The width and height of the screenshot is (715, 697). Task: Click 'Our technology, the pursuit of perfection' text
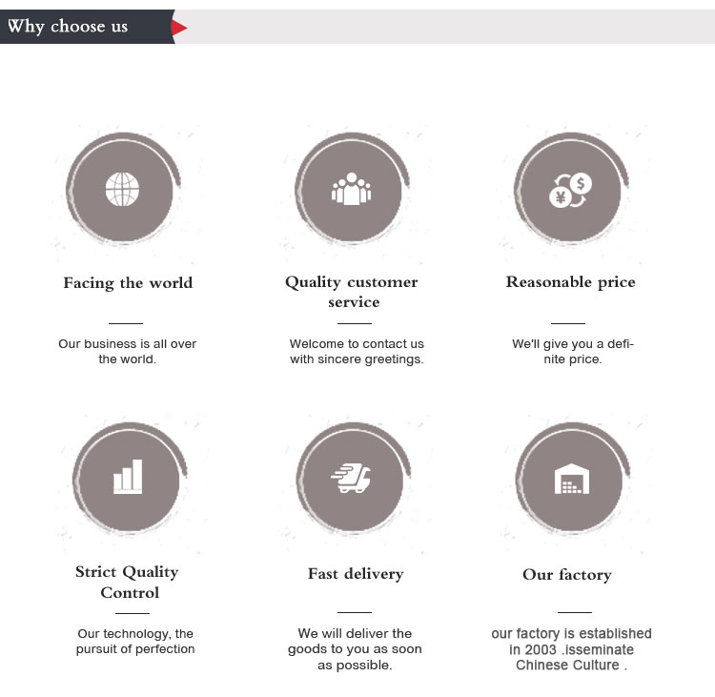[x=135, y=642]
